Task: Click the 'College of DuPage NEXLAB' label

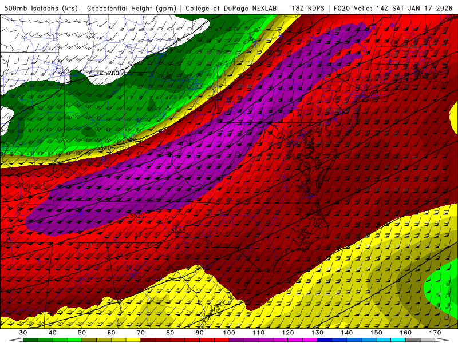Action: click(x=231, y=8)
